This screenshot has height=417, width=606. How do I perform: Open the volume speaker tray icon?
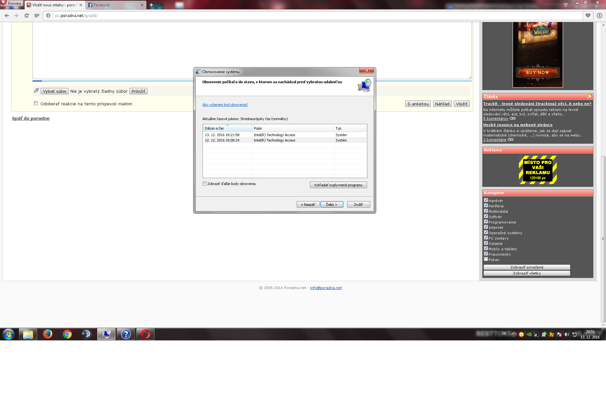coord(567,334)
